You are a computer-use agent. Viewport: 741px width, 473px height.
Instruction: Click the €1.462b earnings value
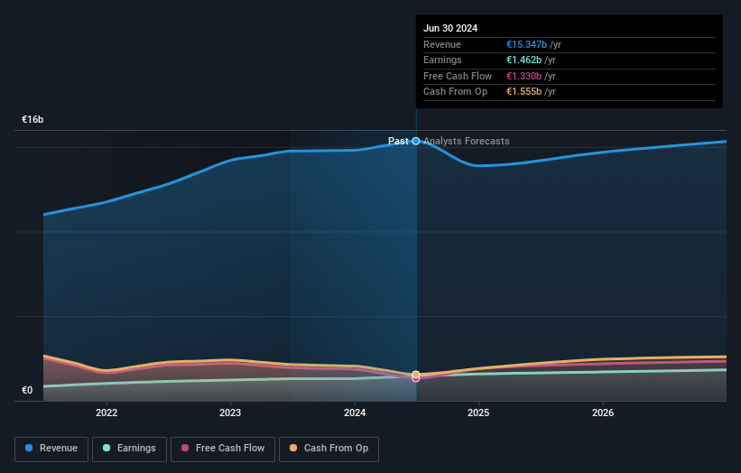(x=523, y=60)
